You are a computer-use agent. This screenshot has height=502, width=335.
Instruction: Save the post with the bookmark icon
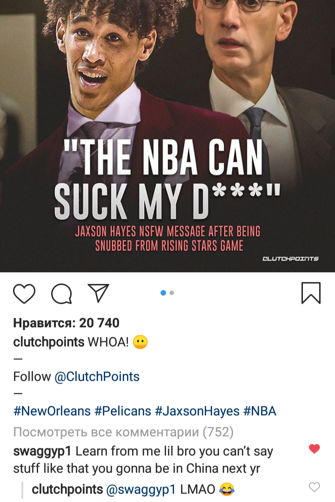click(x=311, y=293)
